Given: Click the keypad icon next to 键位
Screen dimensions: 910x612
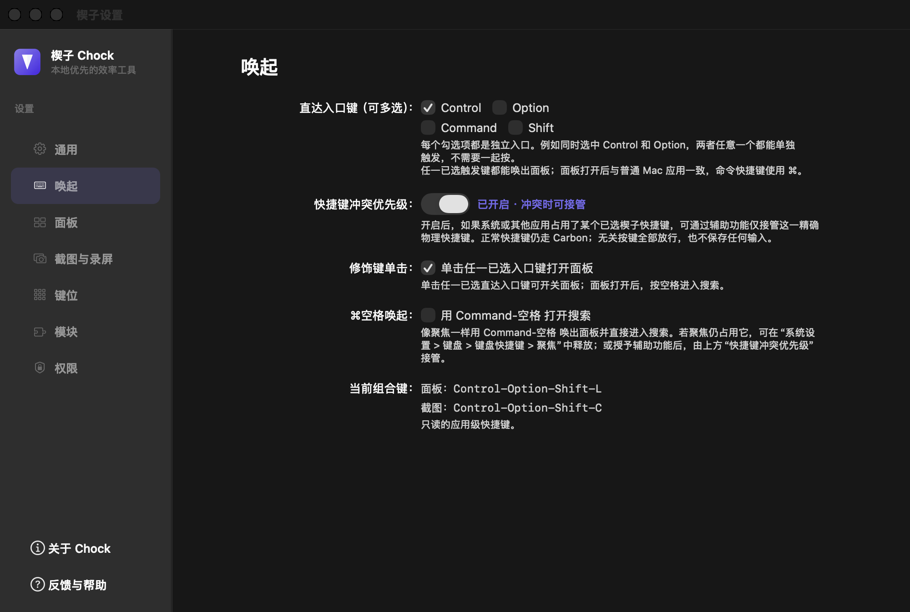Looking at the screenshot, I should (40, 295).
